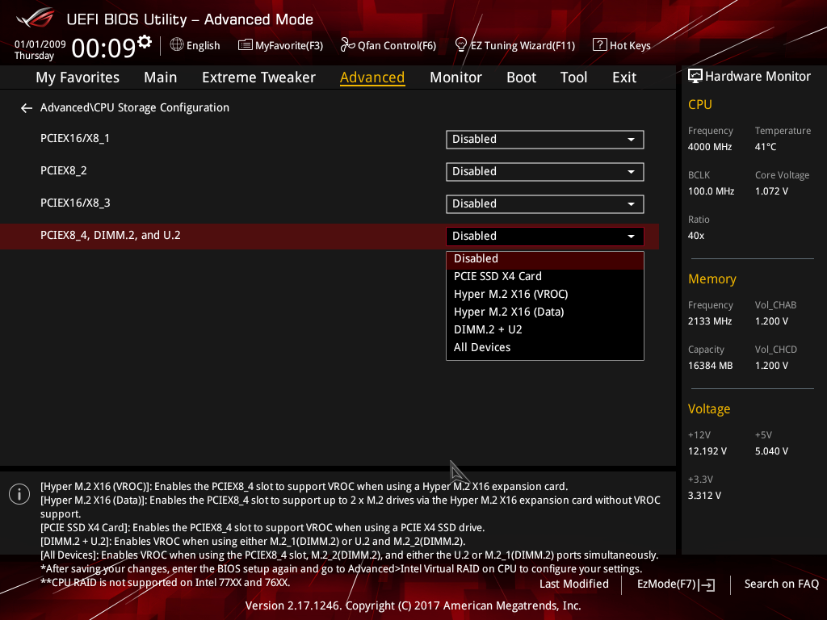
Task: Launch EZ Tuning Wizard(F11)
Action: 514,45
